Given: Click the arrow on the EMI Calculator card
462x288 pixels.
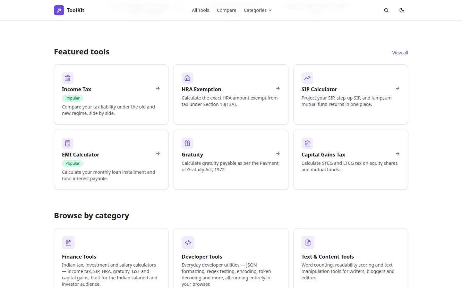Looking at the screenshot, I should tap(158, 154).
